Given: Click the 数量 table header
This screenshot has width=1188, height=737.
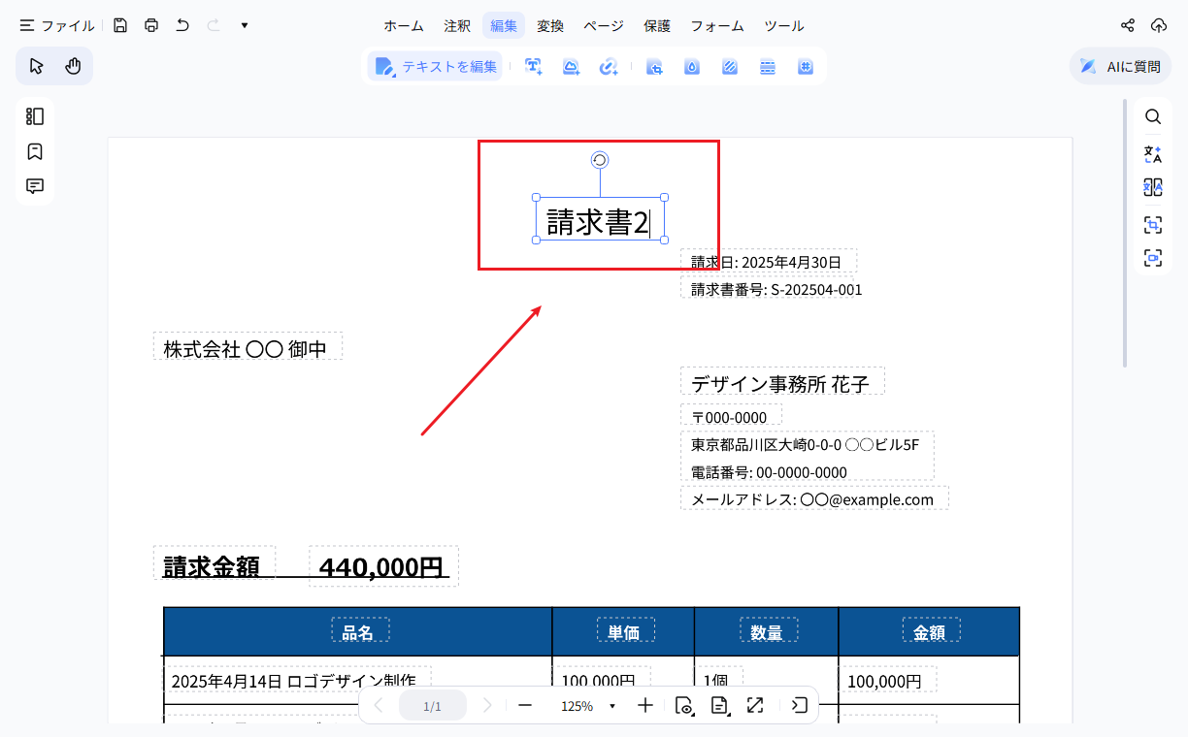Looking at the screenshot, I should (x=768, y=631).
